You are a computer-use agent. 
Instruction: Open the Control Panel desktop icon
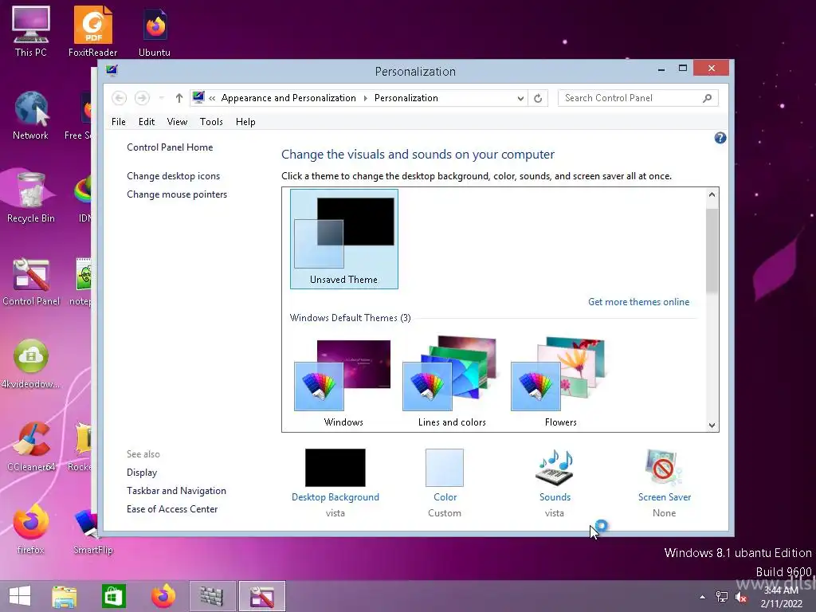[31, 281]
